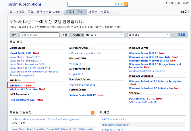
Task: Click the 이동 button next to search
Action: [65, 35]
